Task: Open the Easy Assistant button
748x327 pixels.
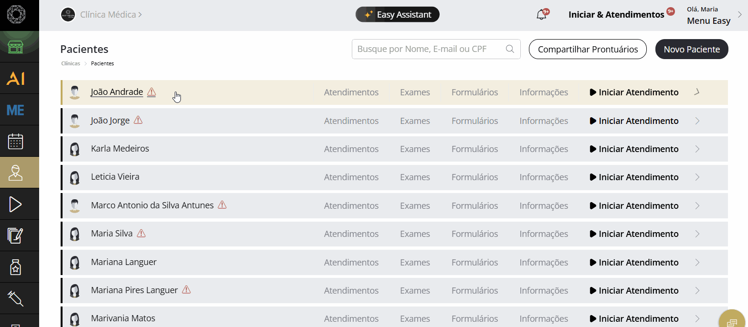Action: (x=397, y=15)
